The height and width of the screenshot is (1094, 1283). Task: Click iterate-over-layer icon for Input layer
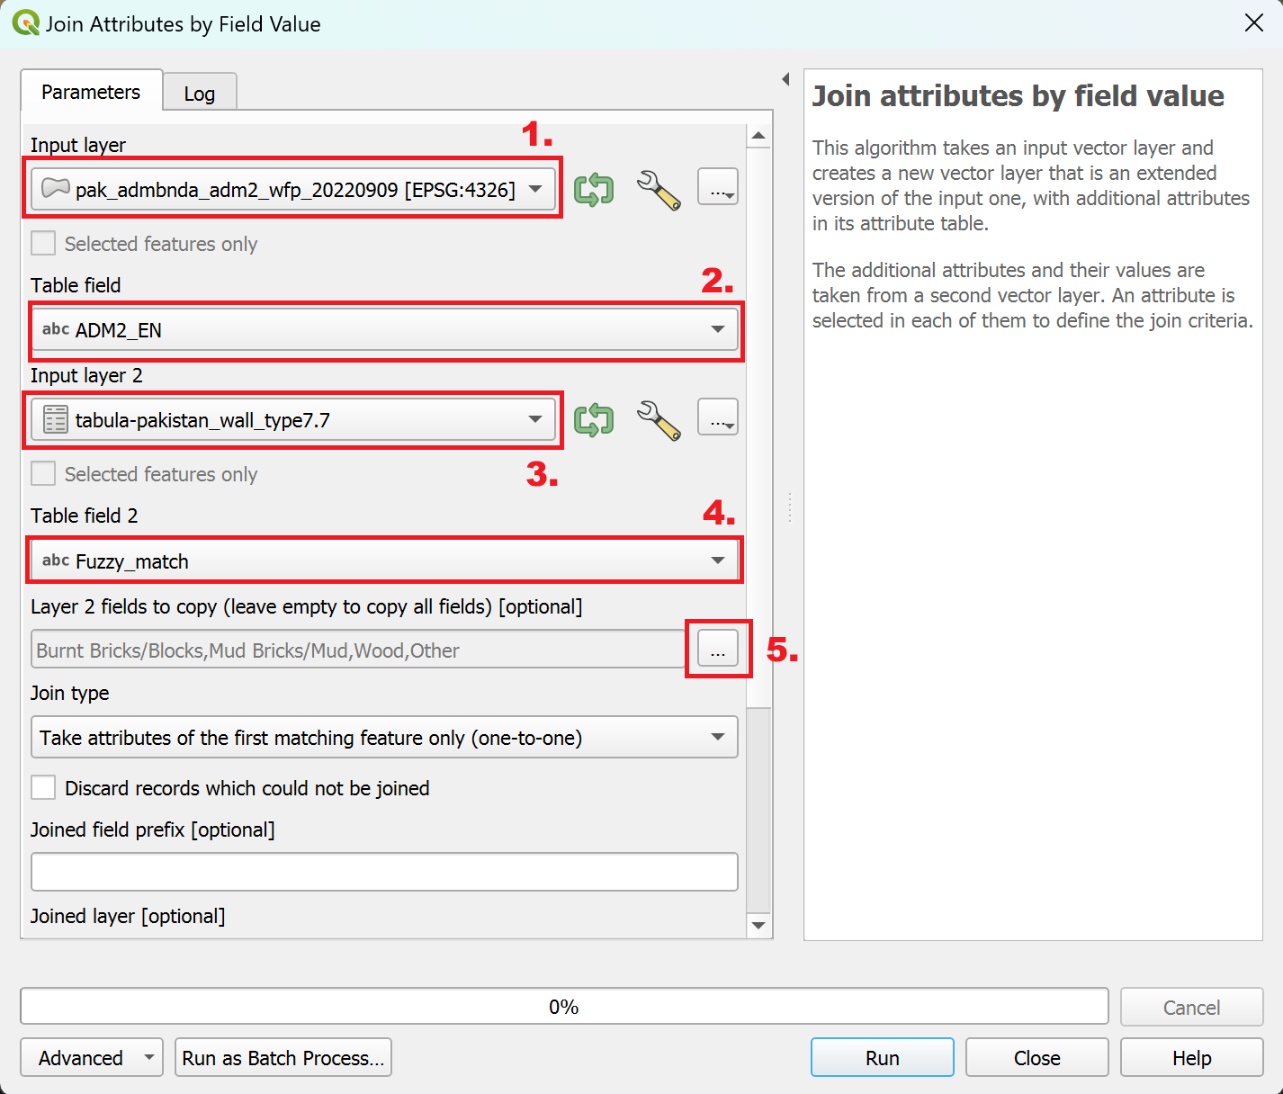coord(594,190)
